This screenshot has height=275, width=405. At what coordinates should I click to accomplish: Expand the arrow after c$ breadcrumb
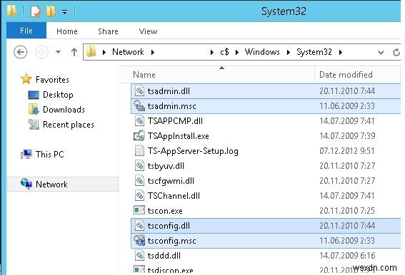(237, 52)
